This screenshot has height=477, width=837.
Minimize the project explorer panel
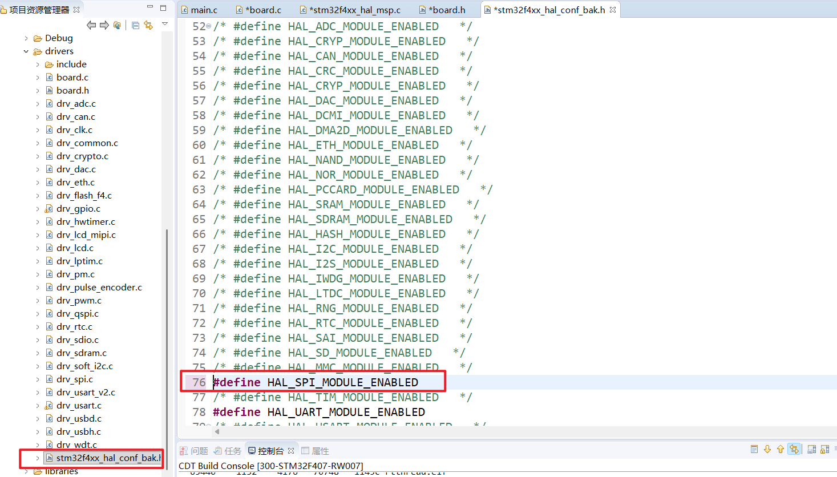(150, 7)
